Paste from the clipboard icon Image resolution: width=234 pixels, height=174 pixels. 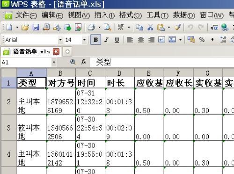[161, 28]
